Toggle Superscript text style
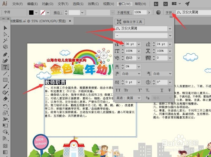The image size is (211, 157). 140,90
